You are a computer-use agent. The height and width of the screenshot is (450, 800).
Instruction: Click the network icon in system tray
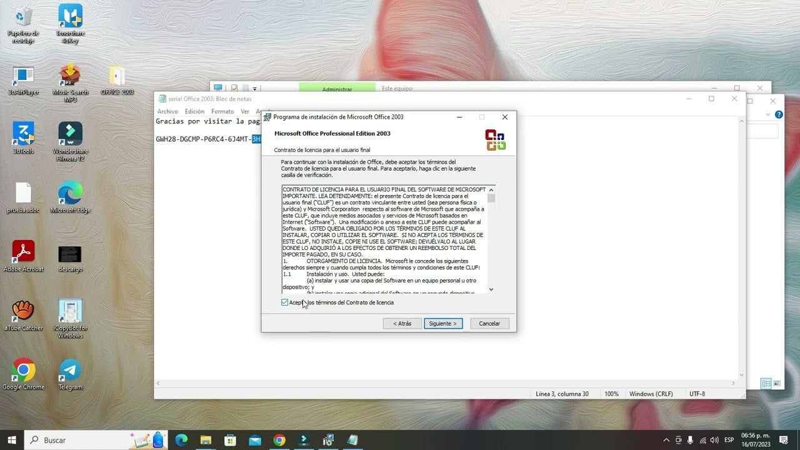[702, 440]
